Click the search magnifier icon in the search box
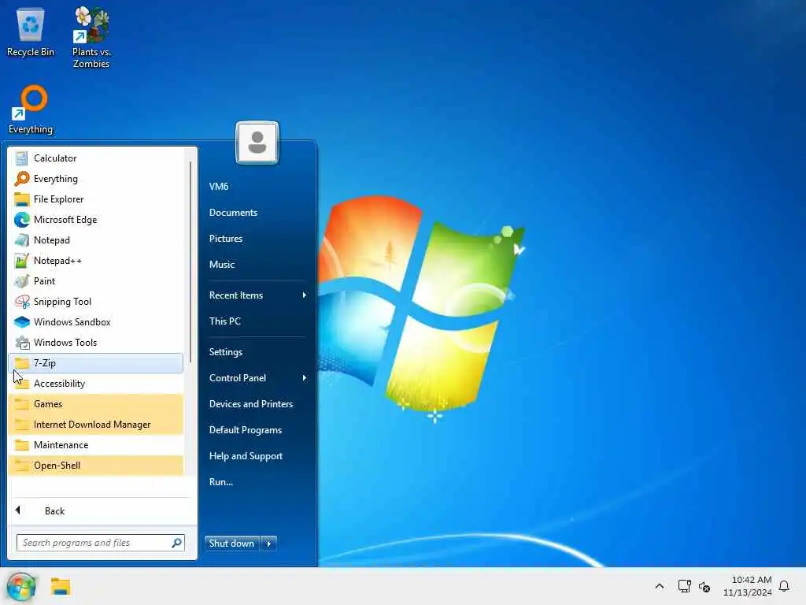 tap(176, 543)
